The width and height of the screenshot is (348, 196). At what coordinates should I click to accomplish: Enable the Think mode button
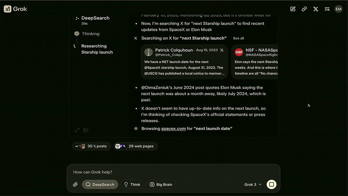coord(132,184)
